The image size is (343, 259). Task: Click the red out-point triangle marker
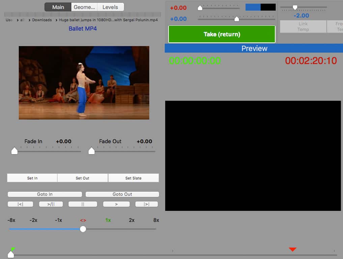(292, 250)
